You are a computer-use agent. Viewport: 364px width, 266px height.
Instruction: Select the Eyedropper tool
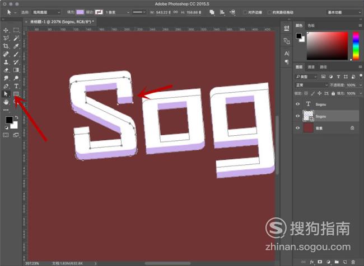[16, 46]
